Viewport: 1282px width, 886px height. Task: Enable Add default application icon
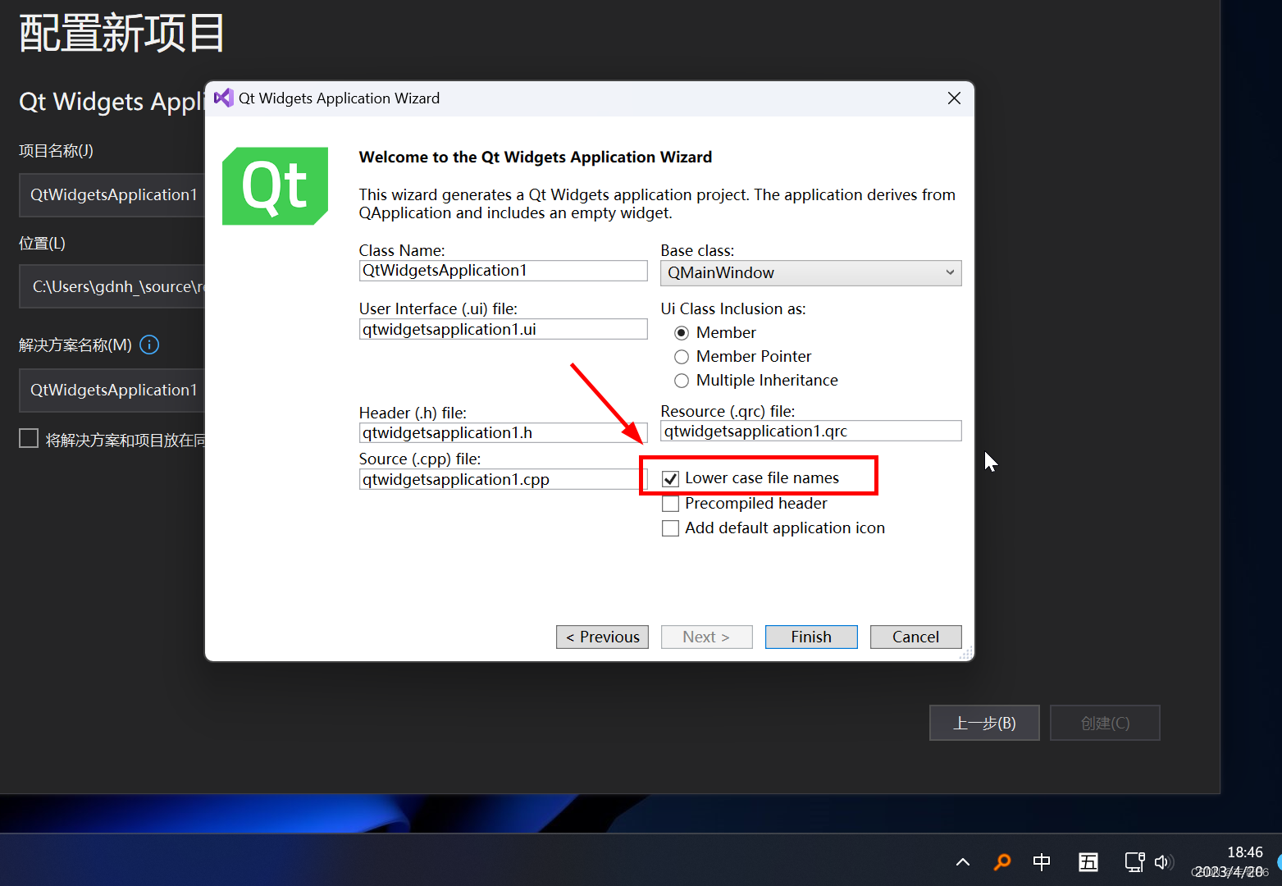click(670, 528)
